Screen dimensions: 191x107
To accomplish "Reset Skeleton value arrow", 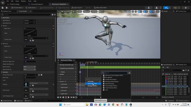I will pos(53,84).
